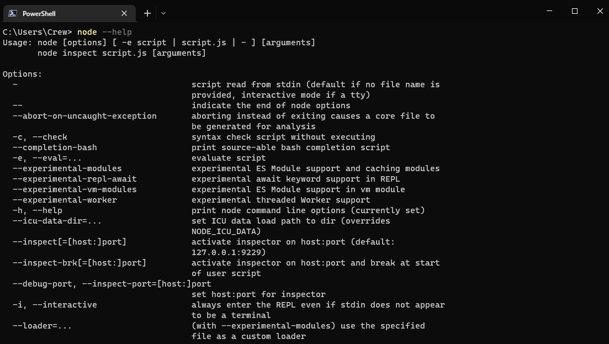
Task: Click the '--icu-data-dir=...' option text
Action: (57, 221)
